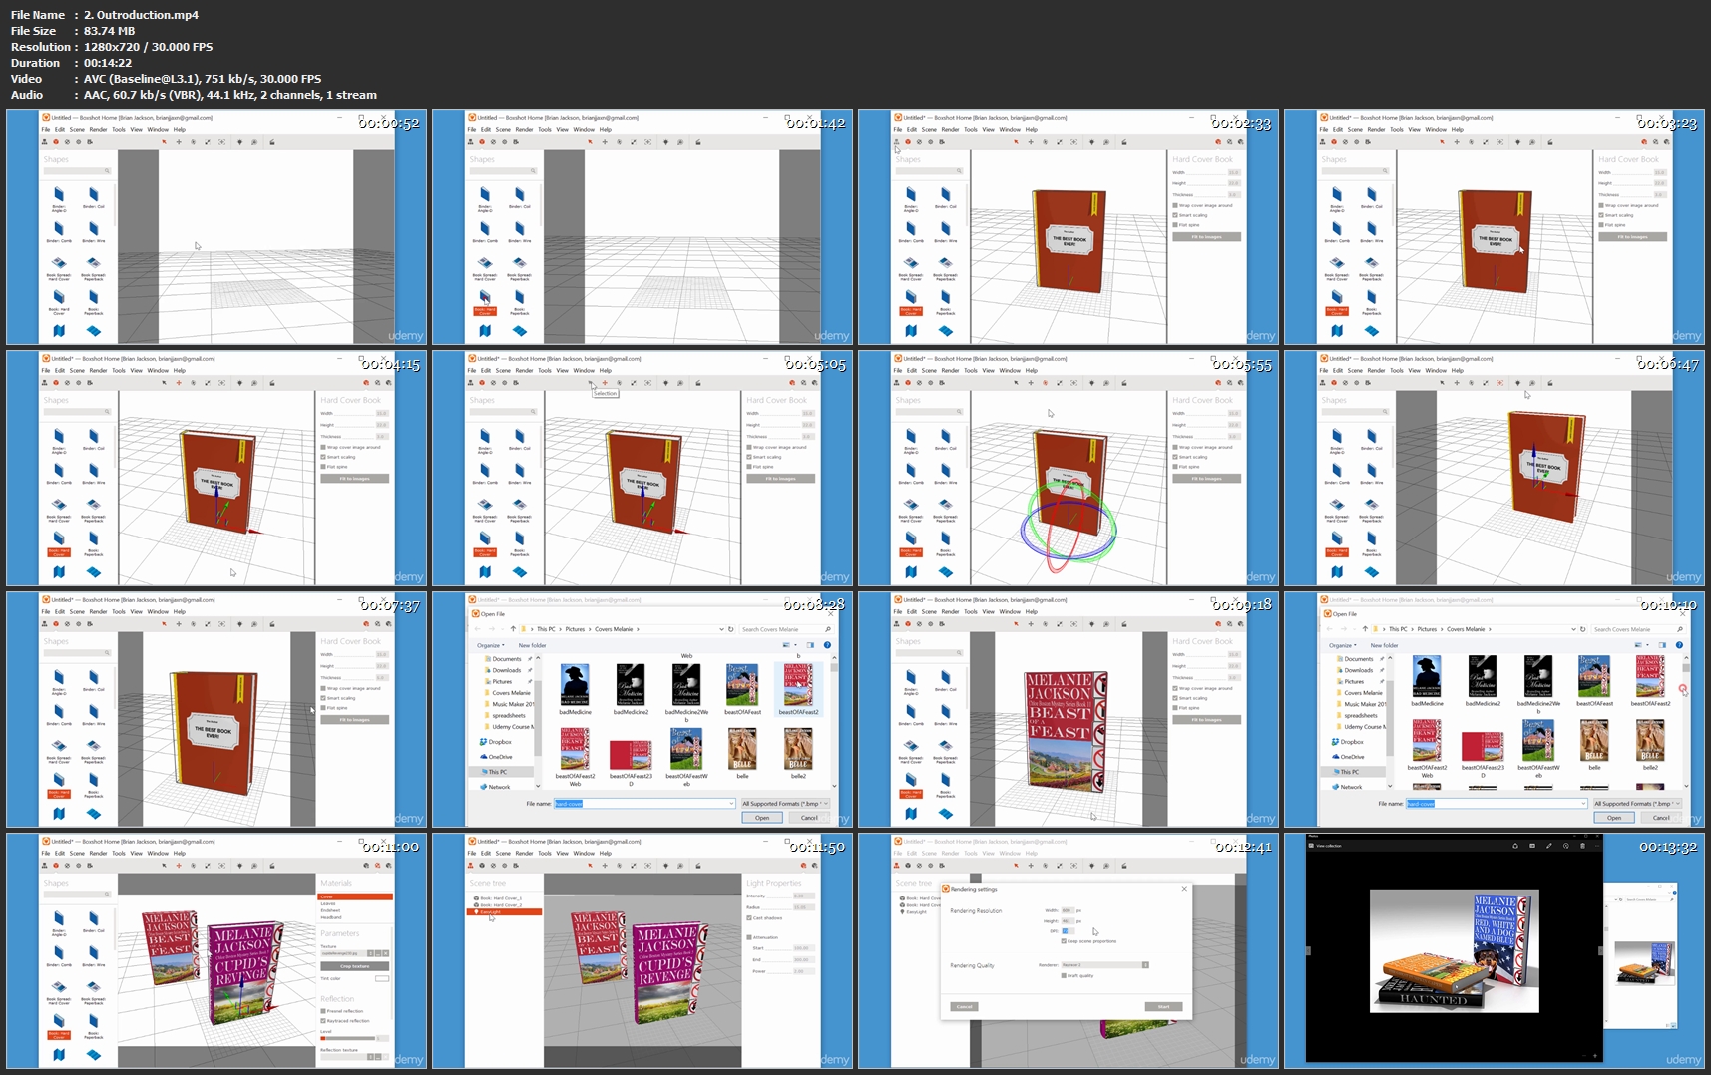
Task: Select Binder: Comb shape in 00:00:52 frame
Action: 59,232
